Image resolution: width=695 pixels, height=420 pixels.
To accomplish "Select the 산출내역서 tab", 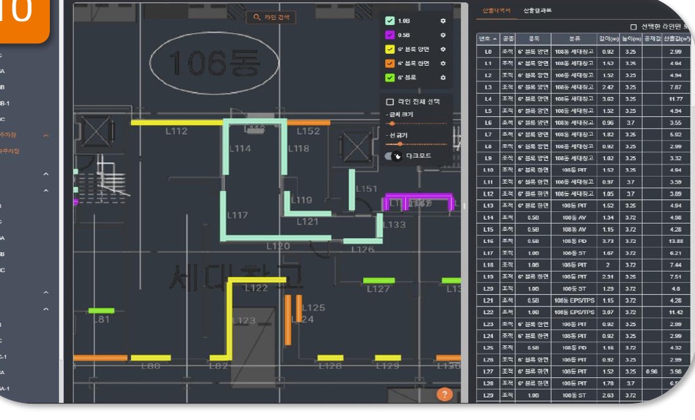I will [x=496, y=10].
